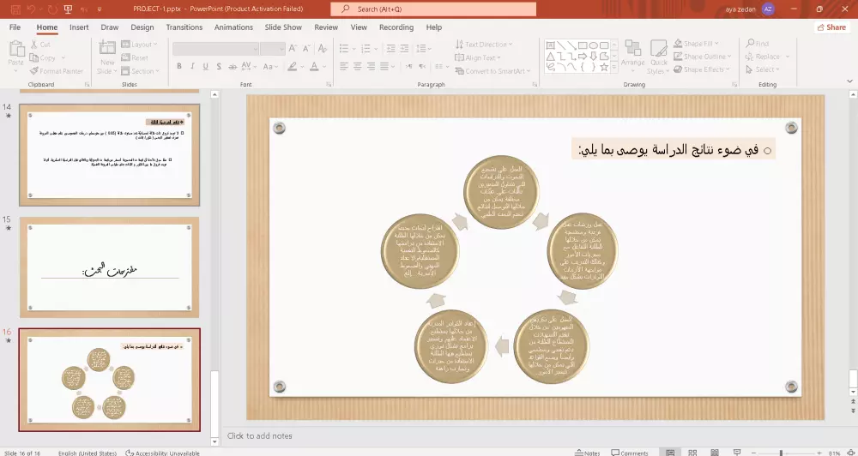Switch to the Insert tab
Screen dimensions: 858x456
pyautogui.click(x=79, y=27)
